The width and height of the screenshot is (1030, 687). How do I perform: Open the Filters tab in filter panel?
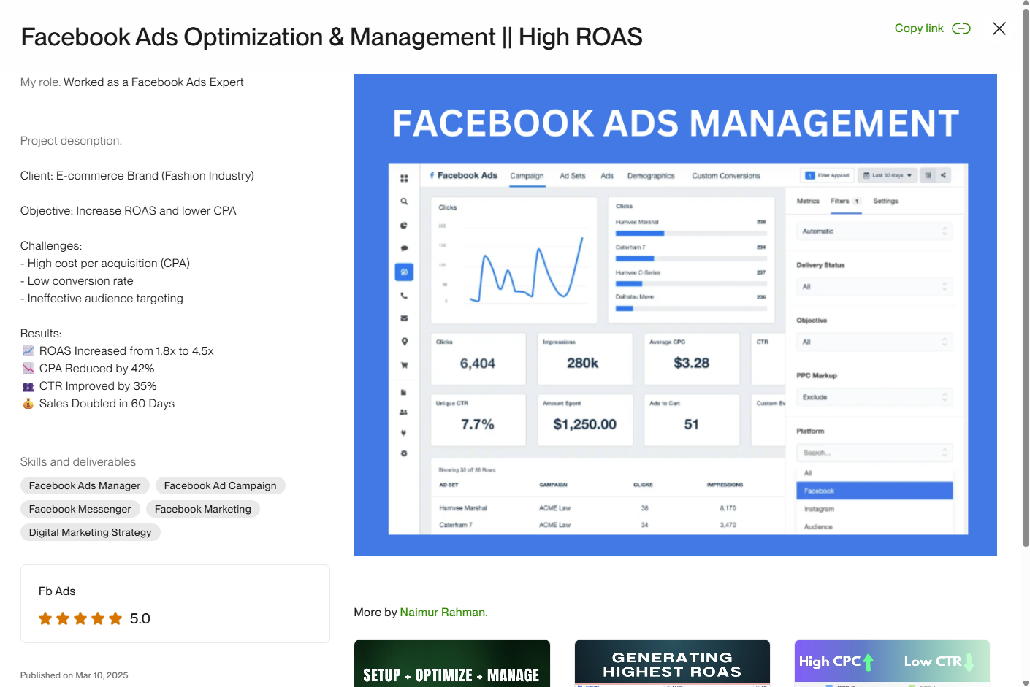[x=846, y=201]
